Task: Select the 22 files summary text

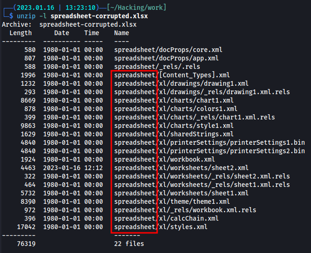Action: pos(129,244)
